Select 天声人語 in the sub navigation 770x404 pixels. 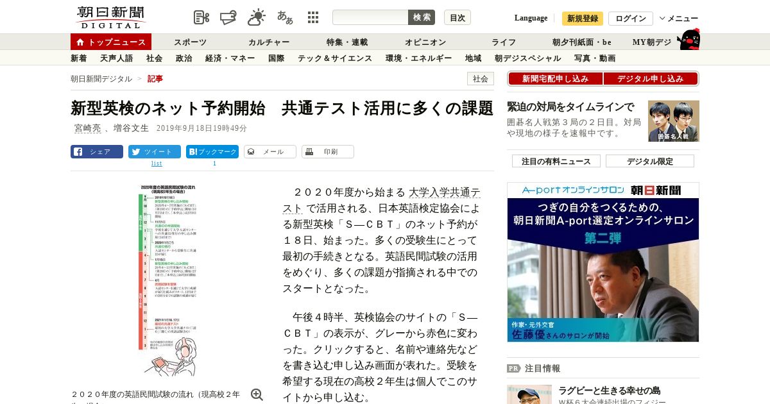pyautogui.click(x=117, y=58)
